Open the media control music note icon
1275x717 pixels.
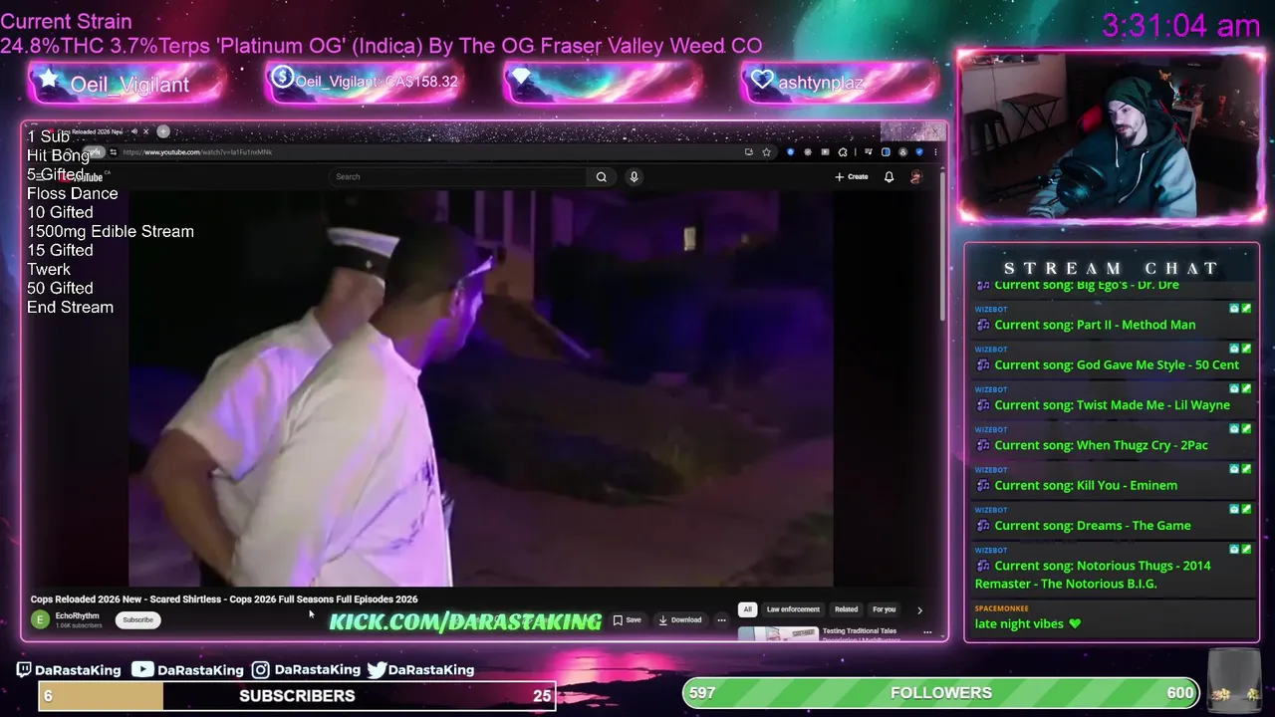pos(869,152)
